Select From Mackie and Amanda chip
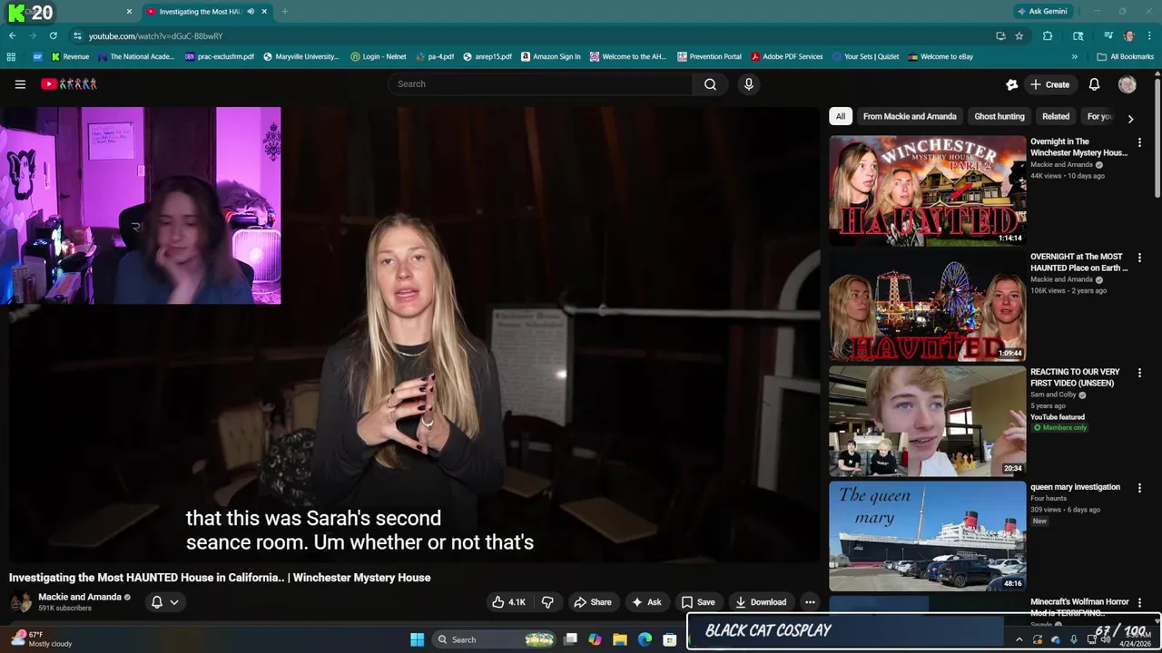This screenshot has height=653, width=1162. coord(910,116)
